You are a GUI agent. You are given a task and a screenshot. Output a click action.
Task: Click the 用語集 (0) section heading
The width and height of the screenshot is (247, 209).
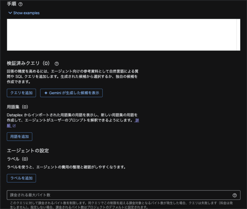pos(17,107)
